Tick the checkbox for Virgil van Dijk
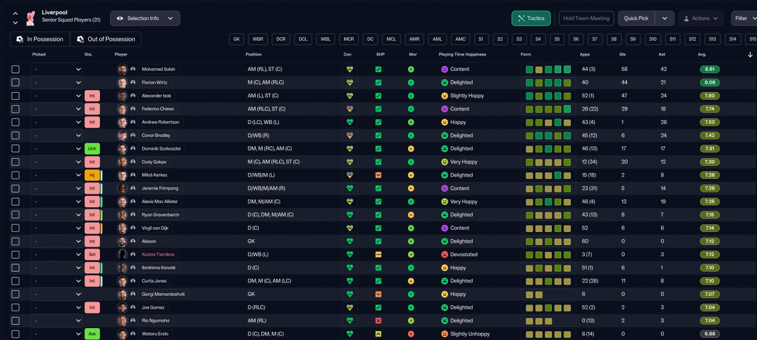The height and width of the screenshot is (340, 757). (15, 228)
